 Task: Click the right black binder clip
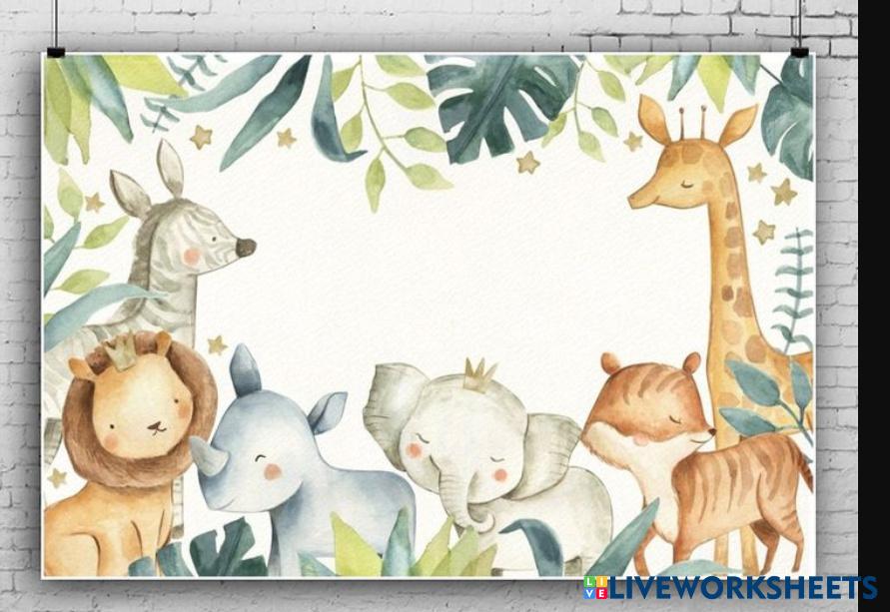[x=798, y=51]
